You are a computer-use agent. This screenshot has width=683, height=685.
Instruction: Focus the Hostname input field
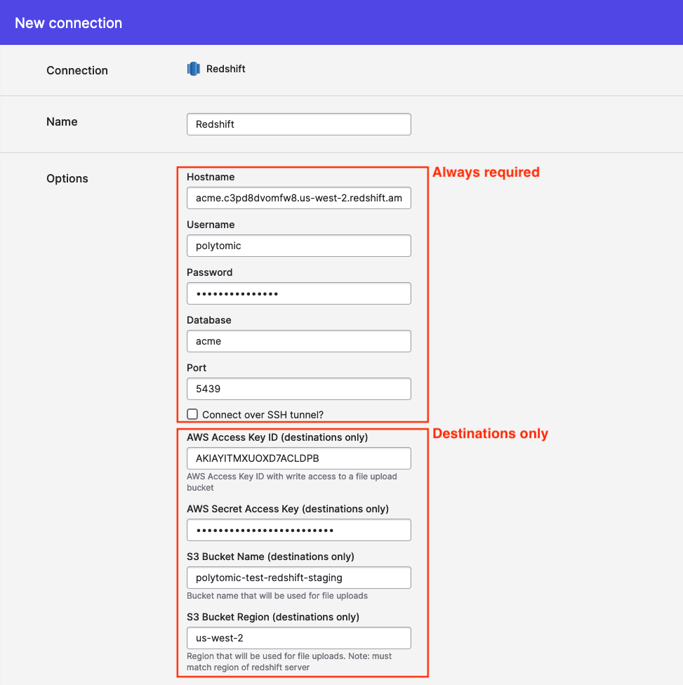pyautogui.click(x=299, y=198)
